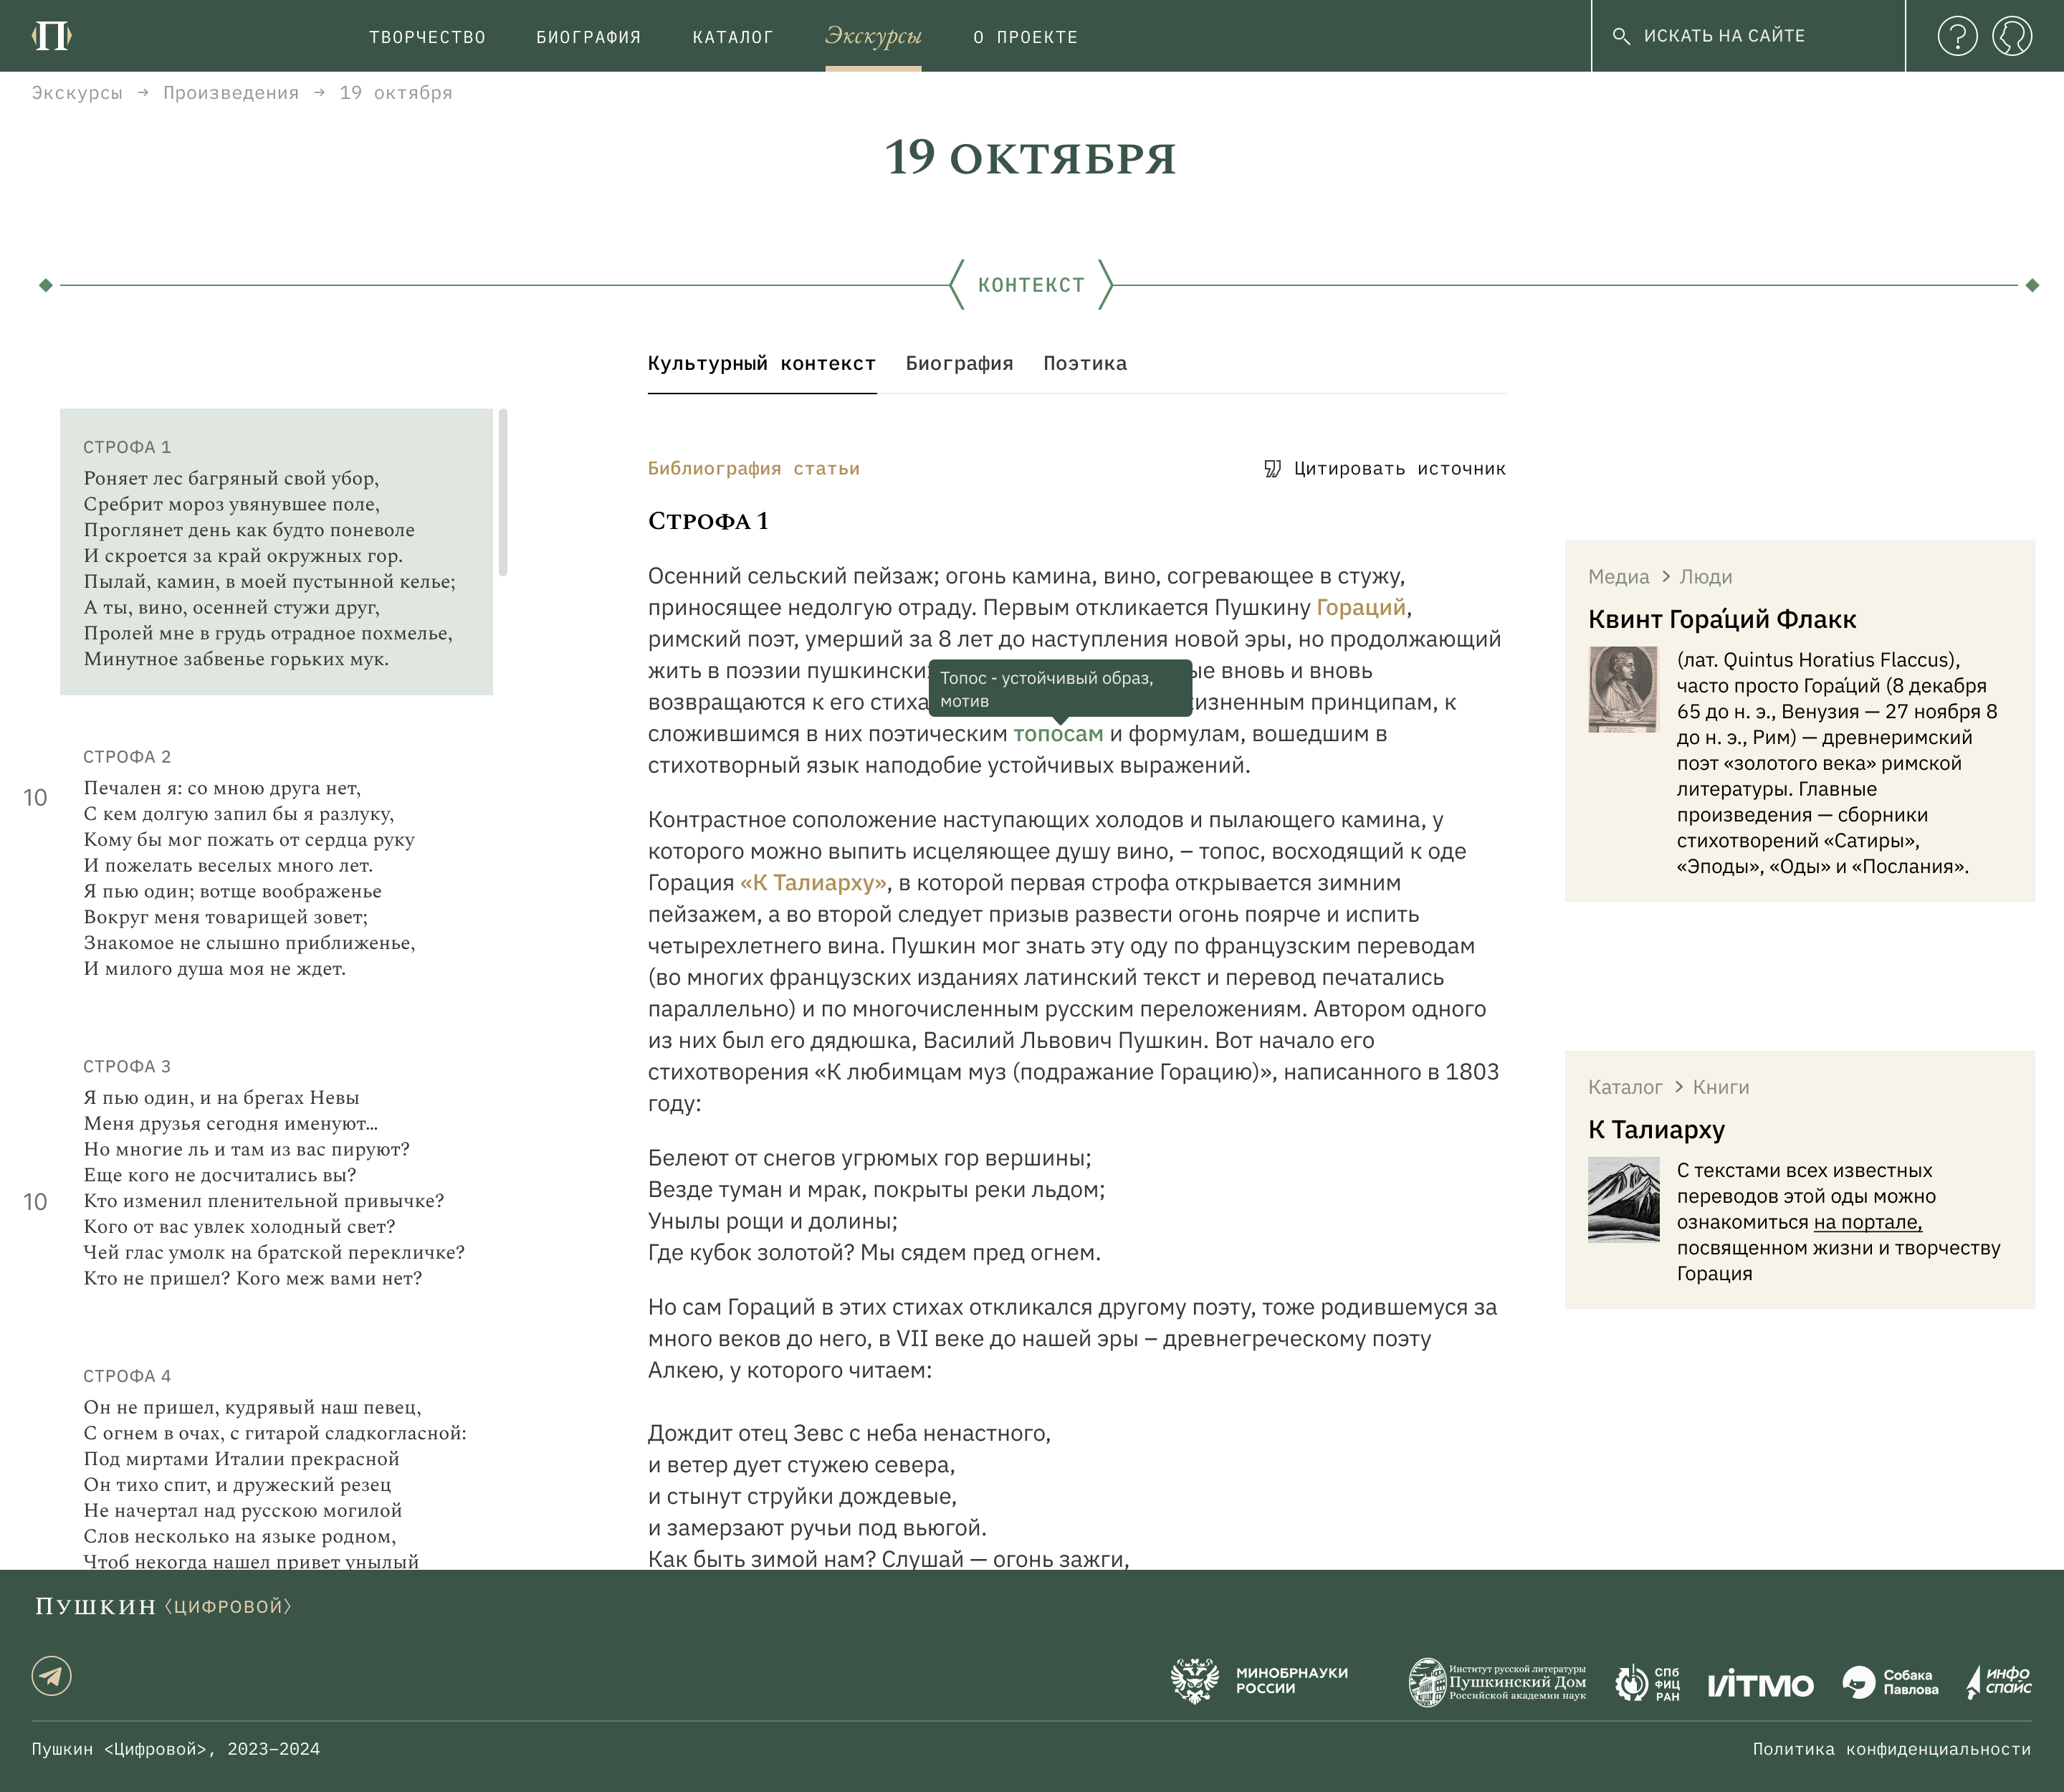Open the help question mark icon
The image size is (2064, 1792).
1957,36
